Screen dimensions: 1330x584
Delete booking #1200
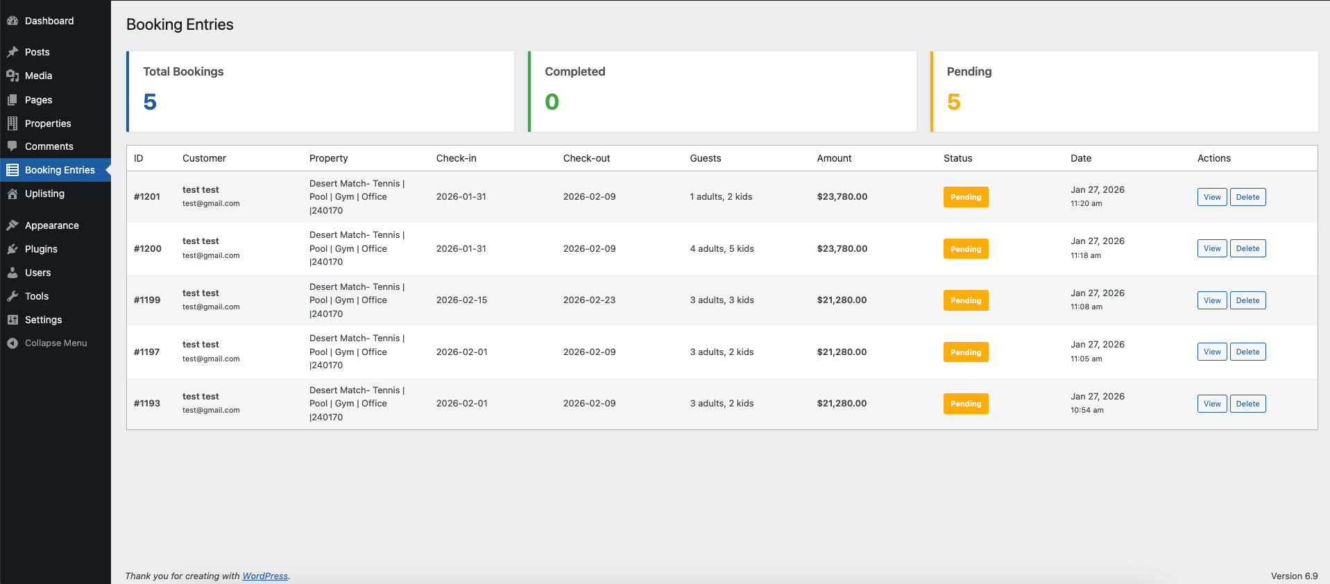pos(1247,248)
